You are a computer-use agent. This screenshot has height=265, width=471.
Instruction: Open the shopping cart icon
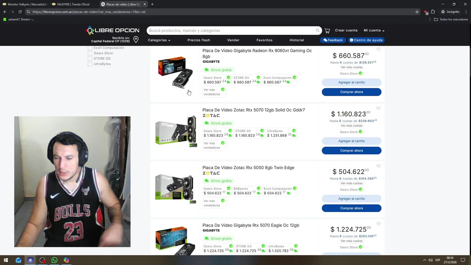tap(327, 31)
